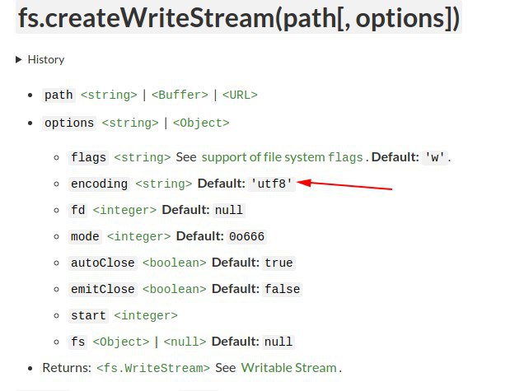Click the false default of emitClose
The image size is (510, 391).
click(x=283, y=289)
